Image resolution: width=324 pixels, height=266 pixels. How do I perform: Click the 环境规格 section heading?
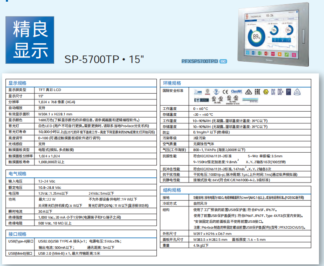point(172,83)
